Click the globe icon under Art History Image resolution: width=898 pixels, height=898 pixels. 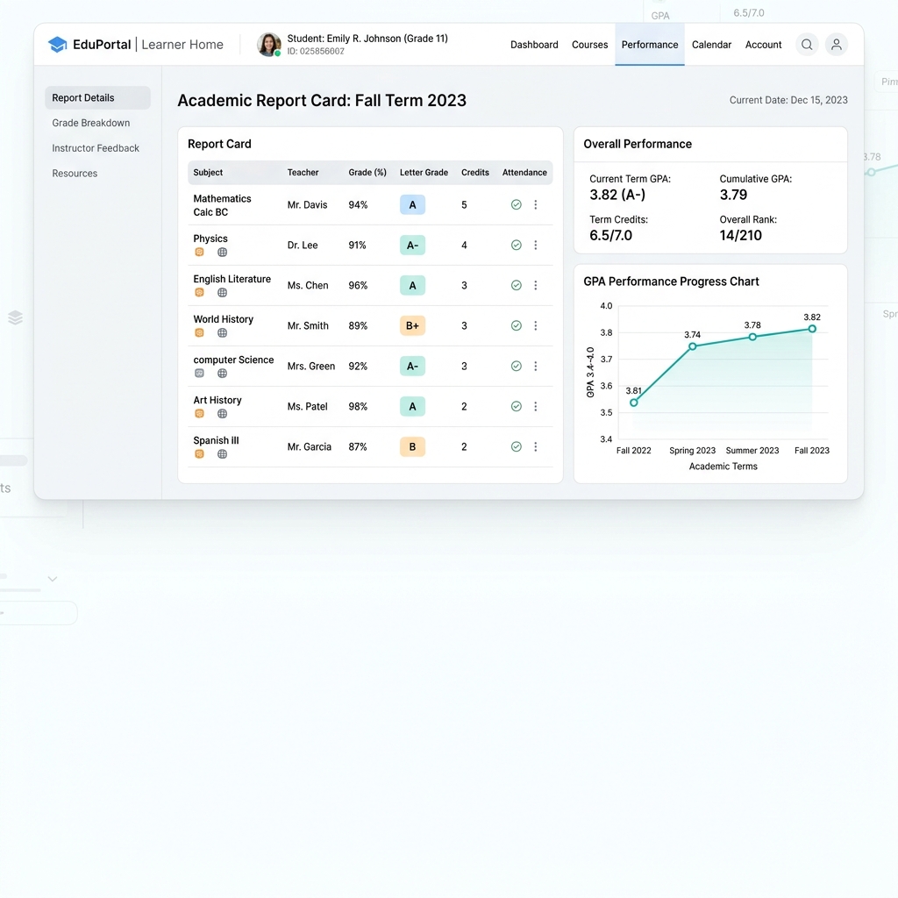point(222,414)
